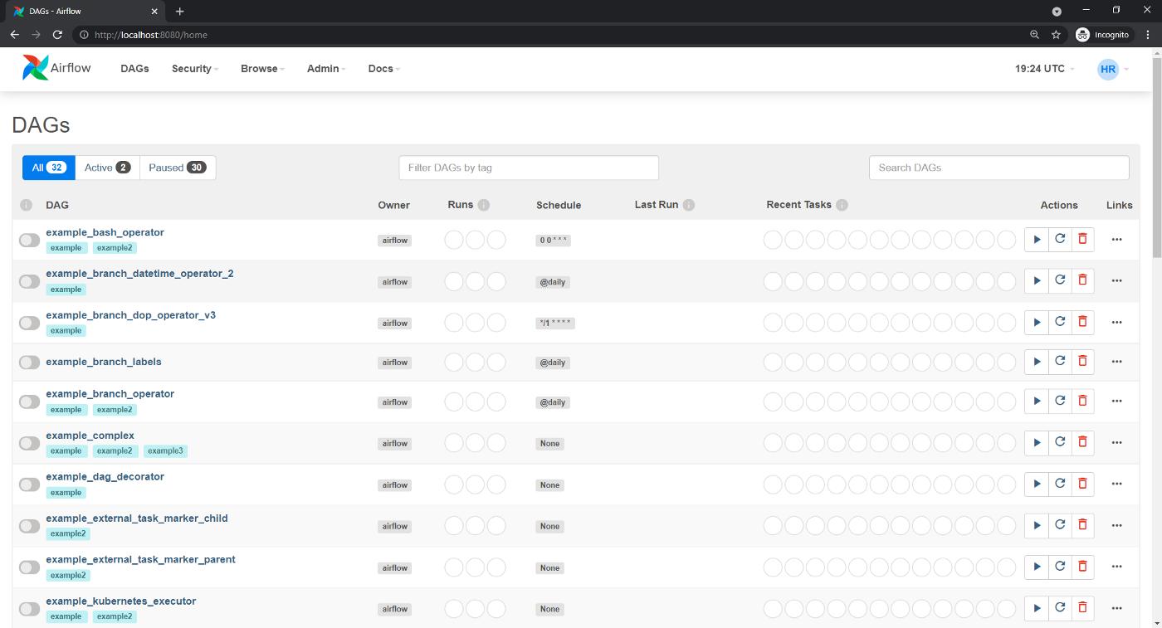The height and width of the screenshot is (628, 1162).
Task: Toggle pause for example_branch_datetime_operator_2
Action: (x=29, y=281)
